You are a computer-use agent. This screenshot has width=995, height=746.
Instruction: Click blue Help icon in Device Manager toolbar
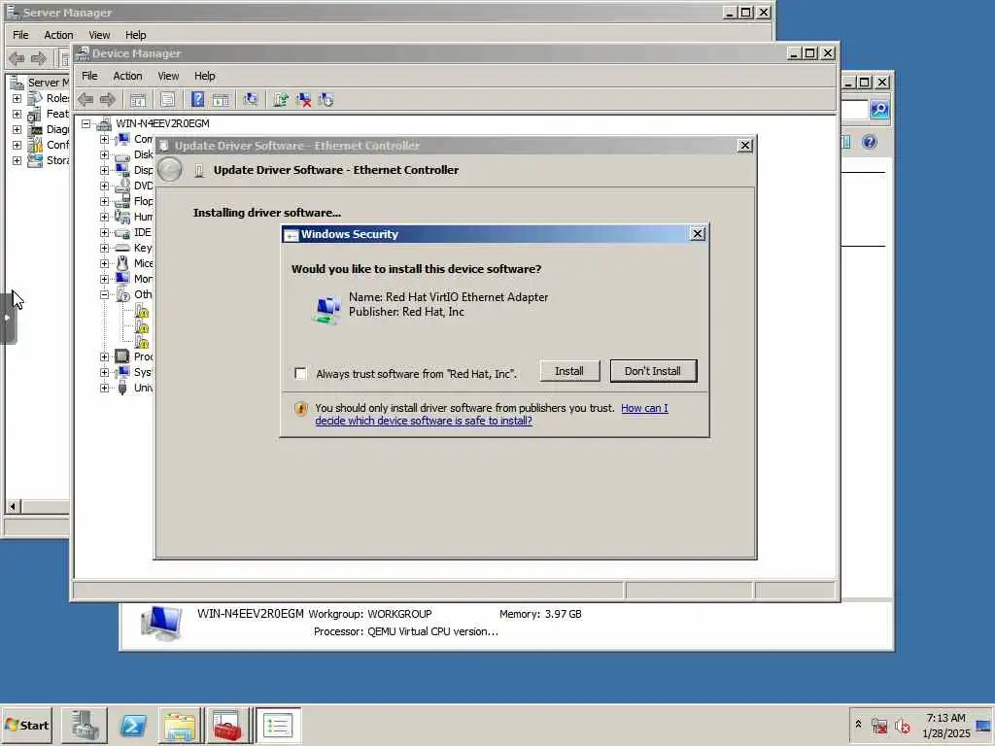(197, 100)
